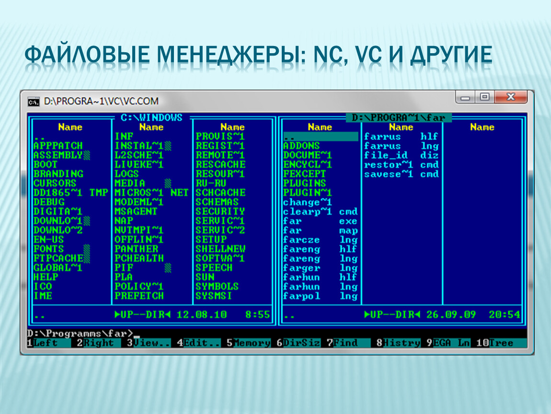Select the SETUP folder
This screenshot has height=414, width=551.
[211, 240]
